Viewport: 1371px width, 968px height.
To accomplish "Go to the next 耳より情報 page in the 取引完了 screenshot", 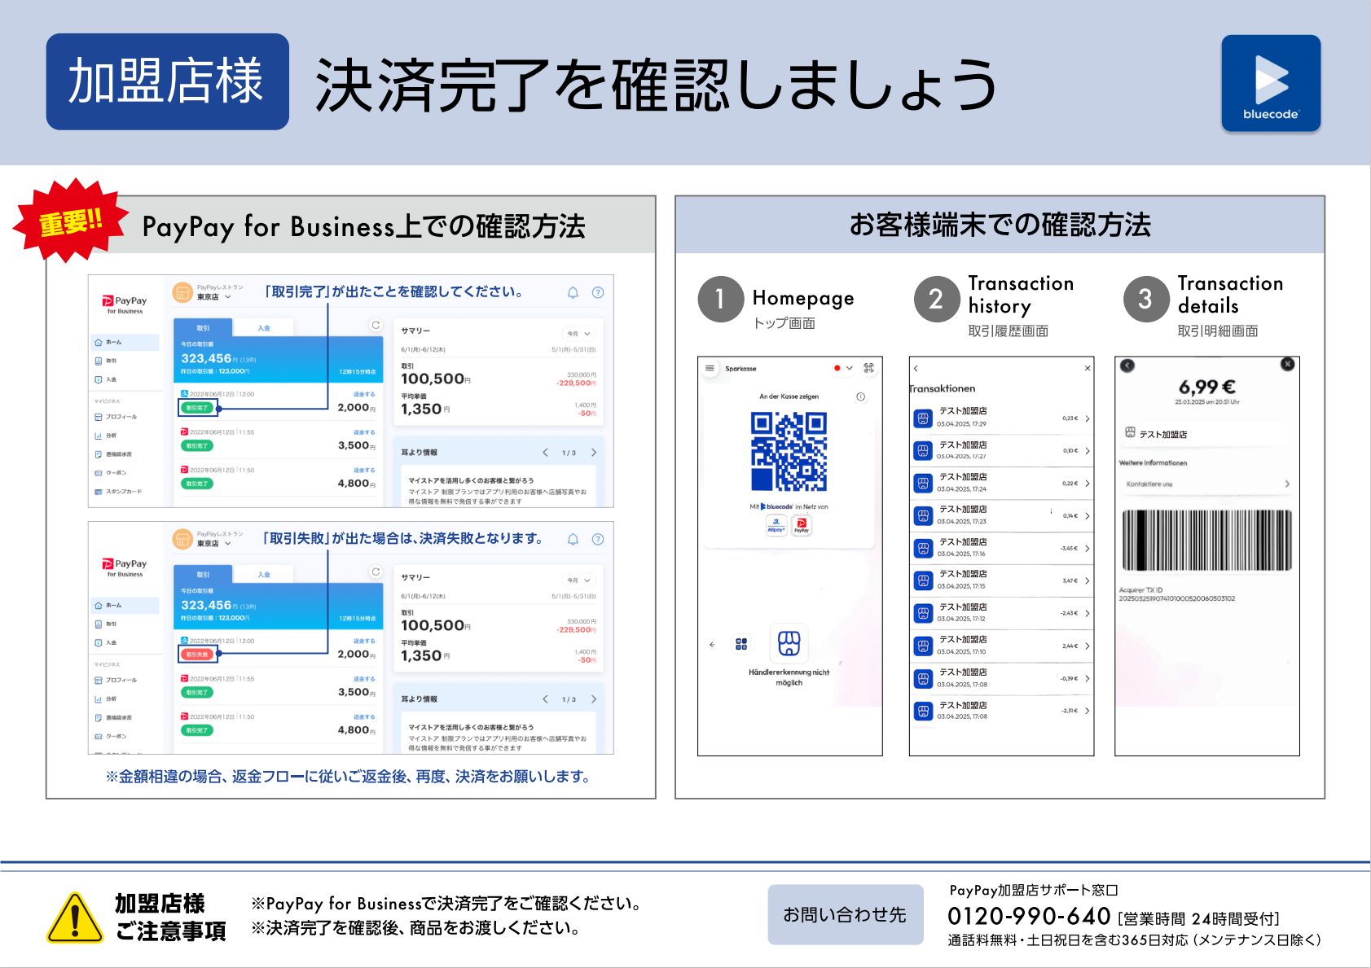I will click(x=594, y=453).
